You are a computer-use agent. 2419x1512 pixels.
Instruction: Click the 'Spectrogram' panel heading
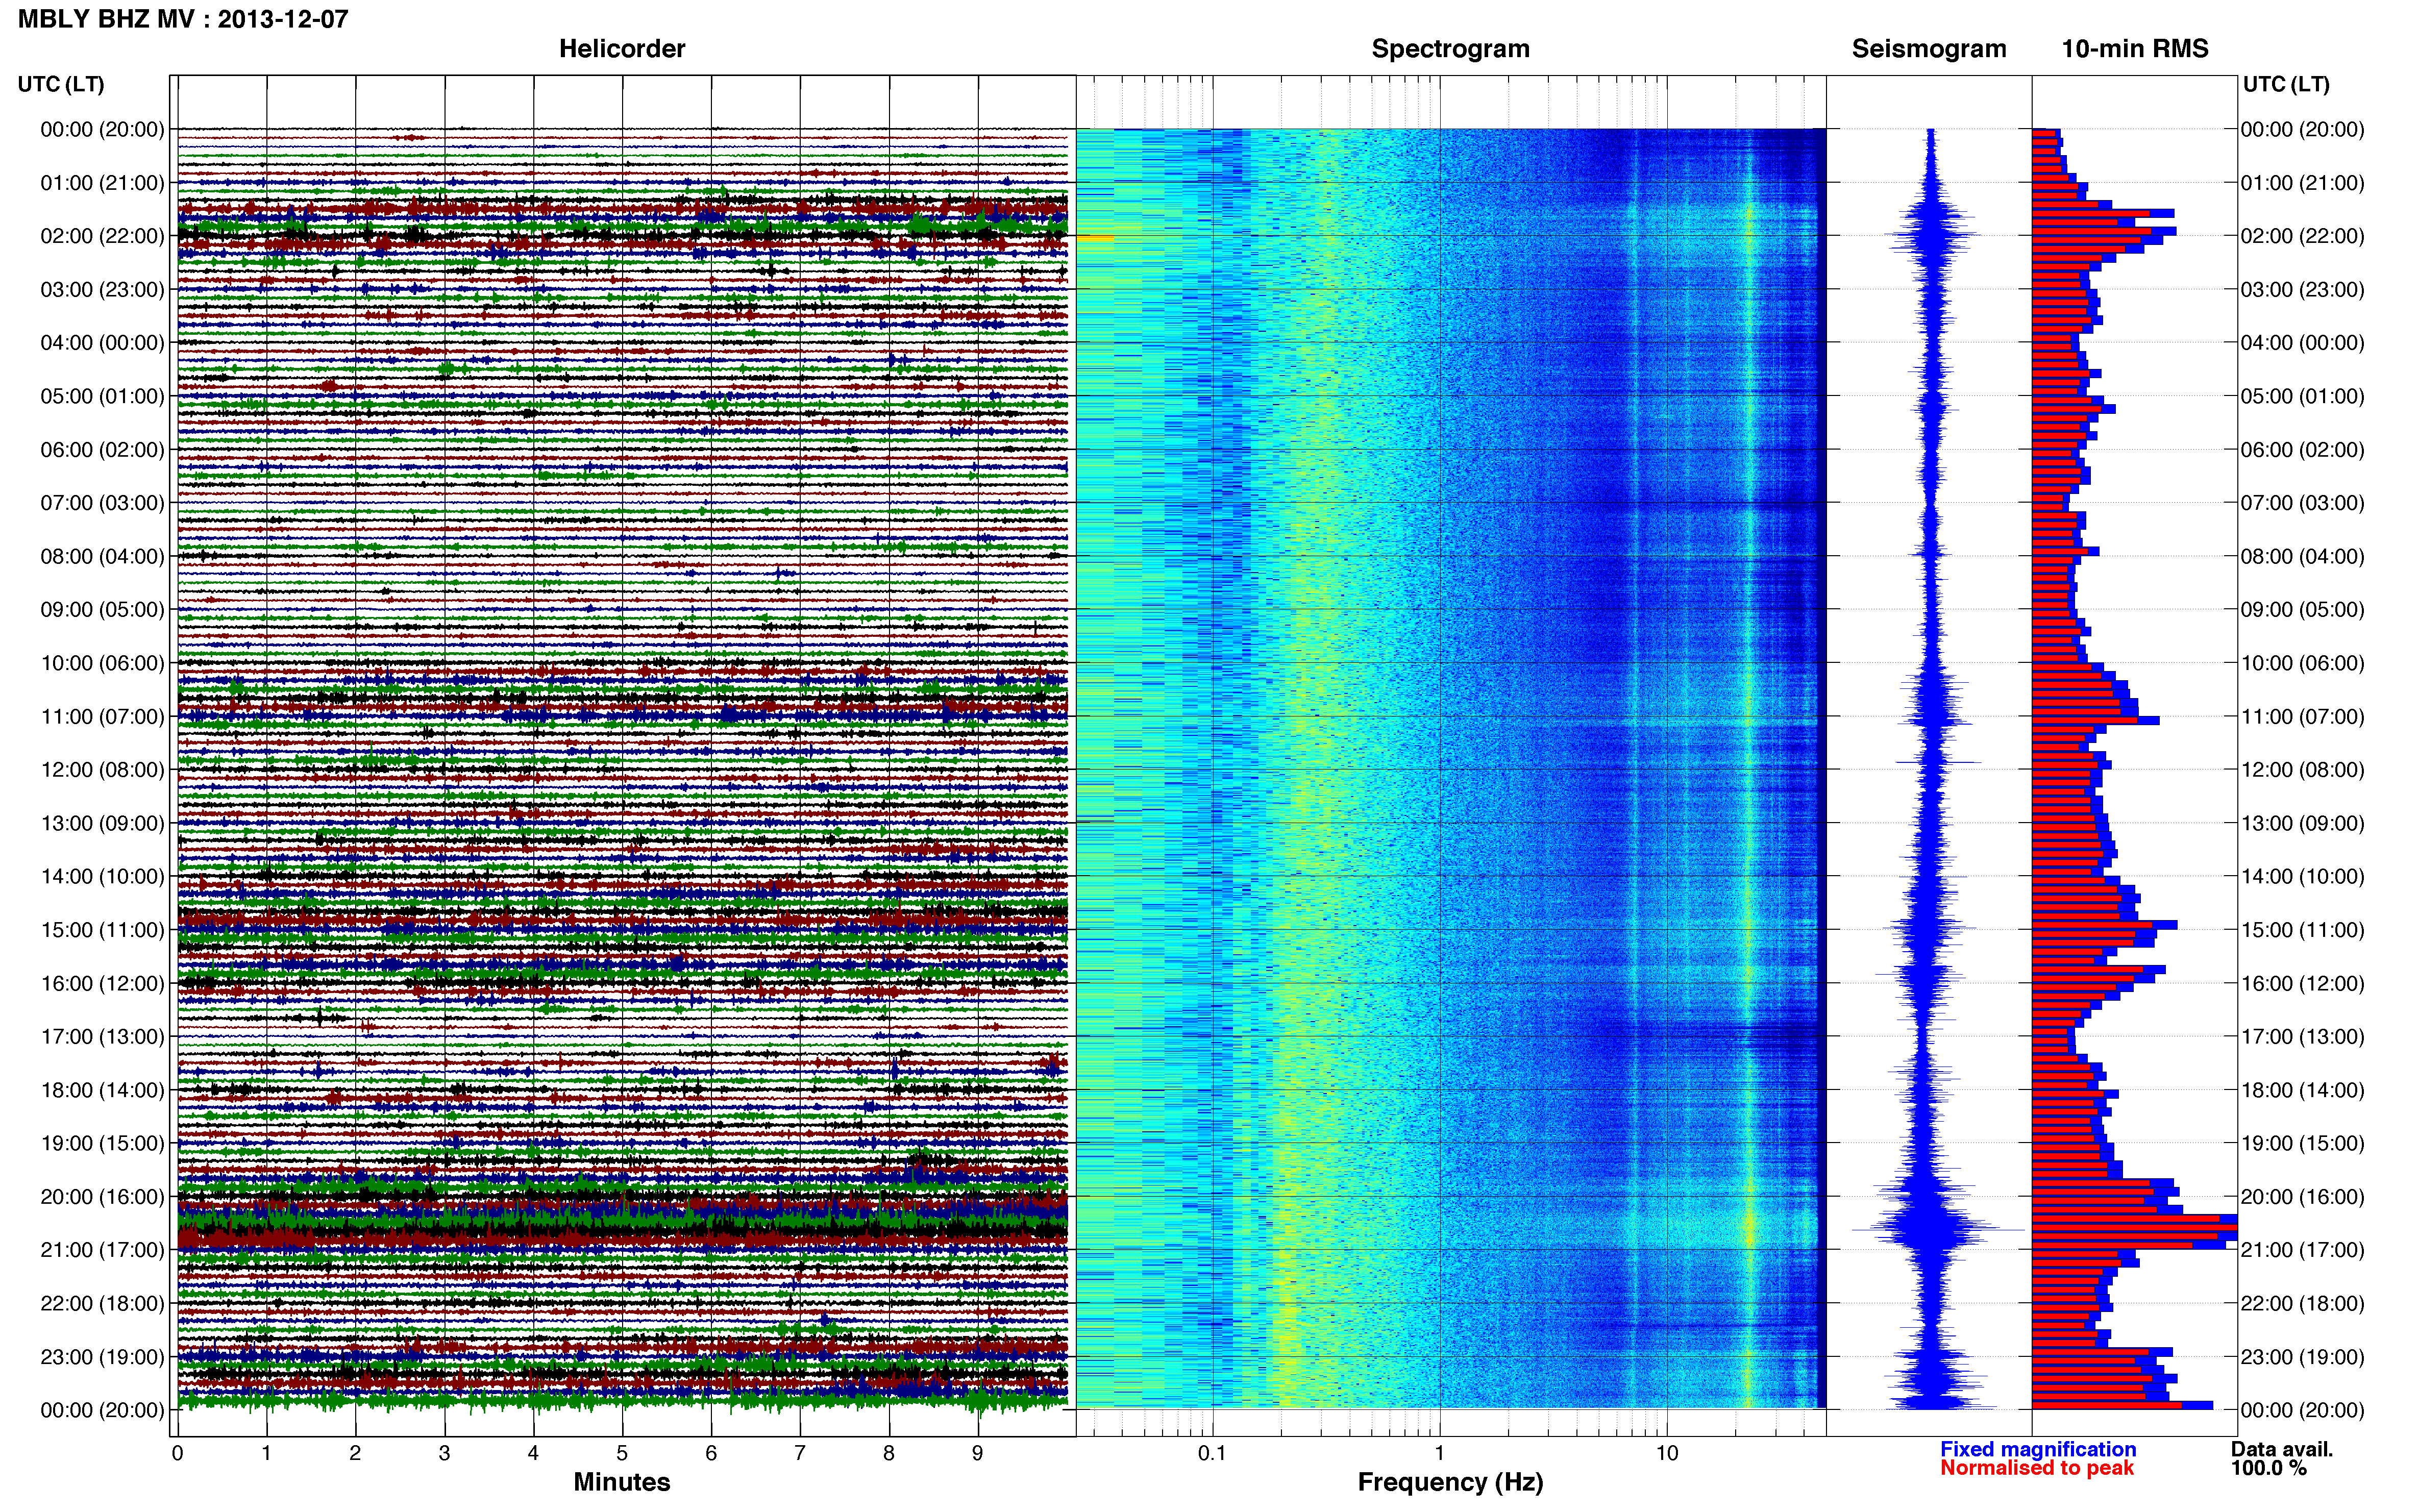coord(1450,49)
